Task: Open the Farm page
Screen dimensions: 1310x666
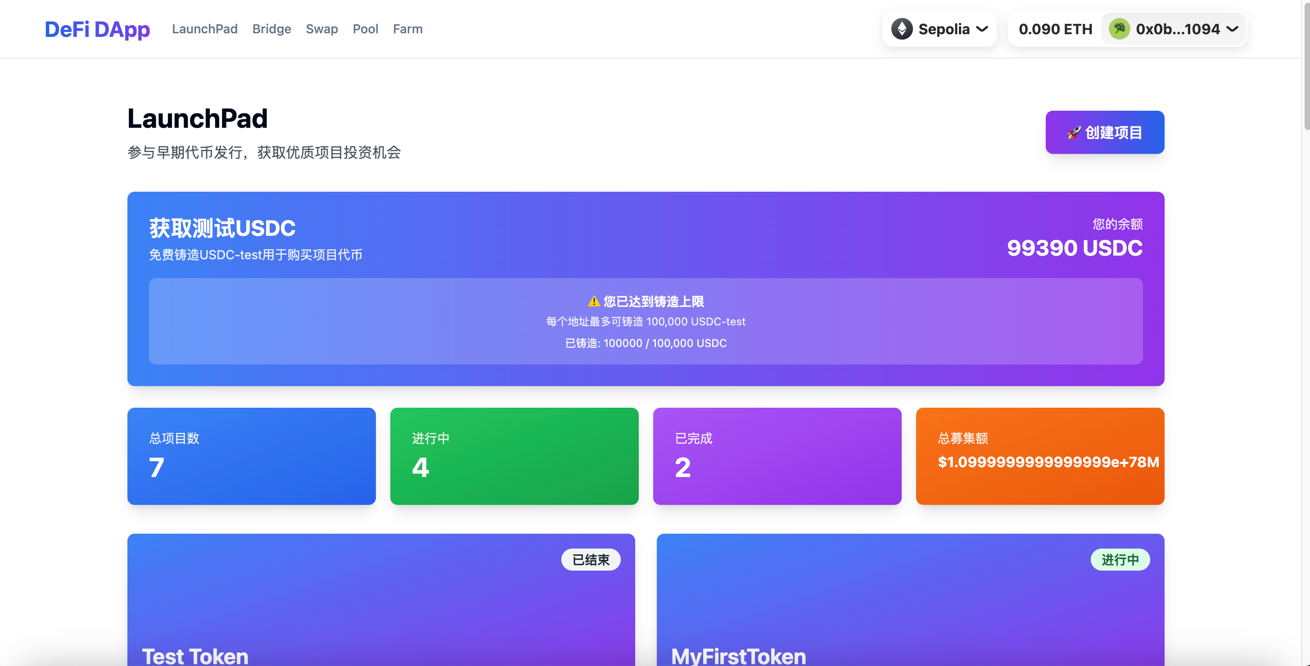Action: (407, 29)
